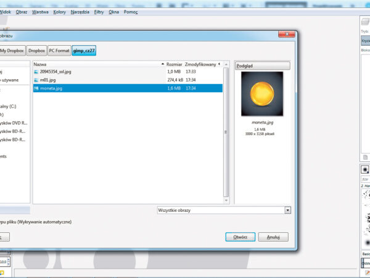Screen dimensions: 370x278
Task: Sort files by the Zmodyfikowany column
Action: click(202, 64)
